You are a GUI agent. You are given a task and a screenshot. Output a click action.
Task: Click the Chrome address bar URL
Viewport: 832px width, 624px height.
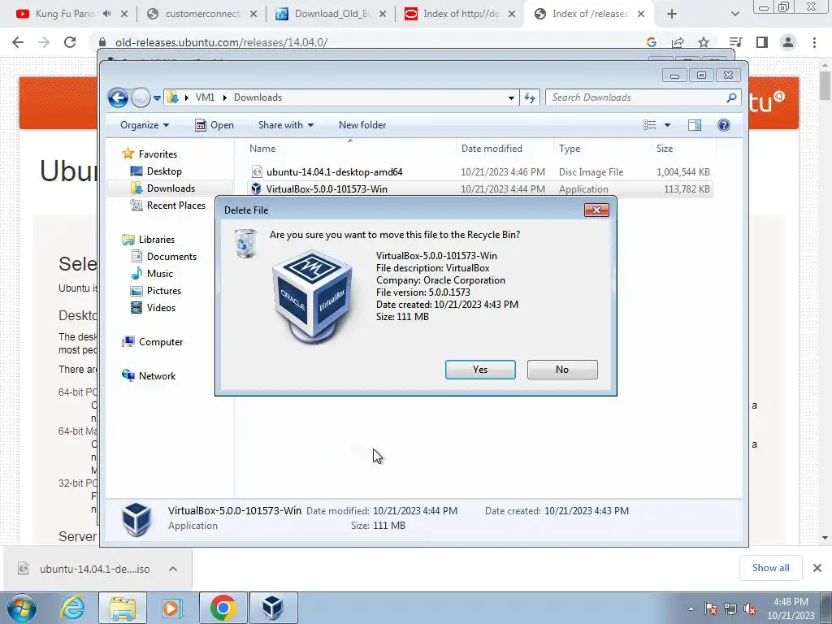[221, 42]
